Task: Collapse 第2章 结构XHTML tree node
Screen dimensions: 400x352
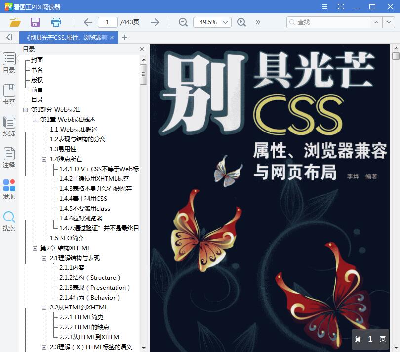Action: click(x=35, y=248)
